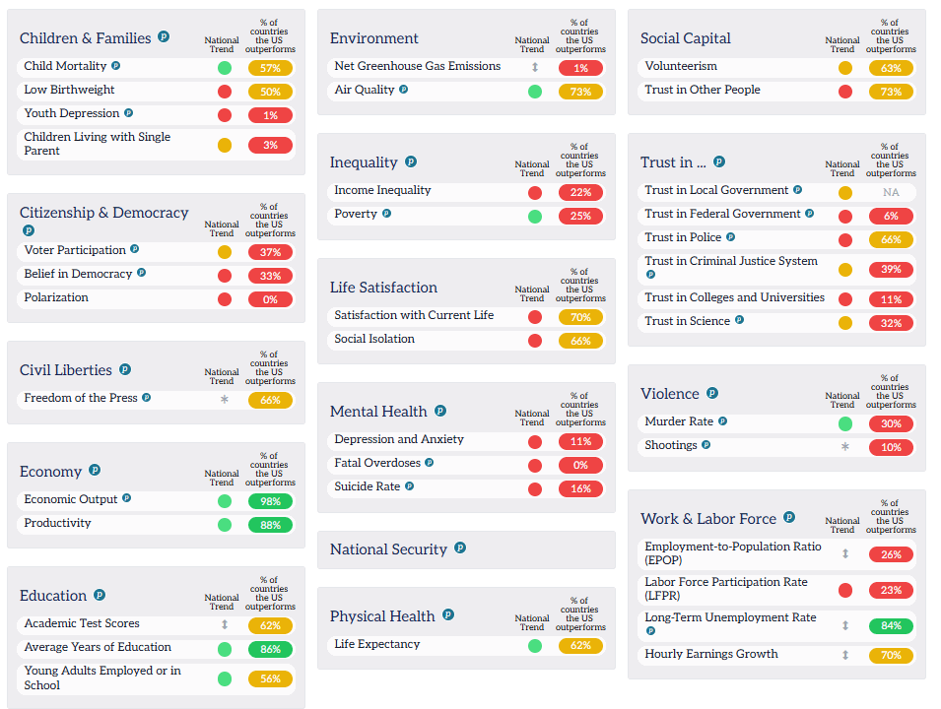Image resolution: width=941 pixels, height=709 pixels.
Task: Click the Life Expectancy indicator
Action: (x=376, y=644)
